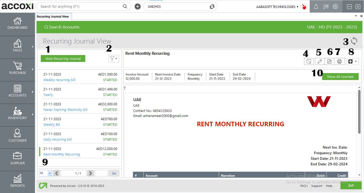This screenshot has height=193, width=364.
Task: Print the Rent Monthly Recurring journal
Action: [339, 61]
